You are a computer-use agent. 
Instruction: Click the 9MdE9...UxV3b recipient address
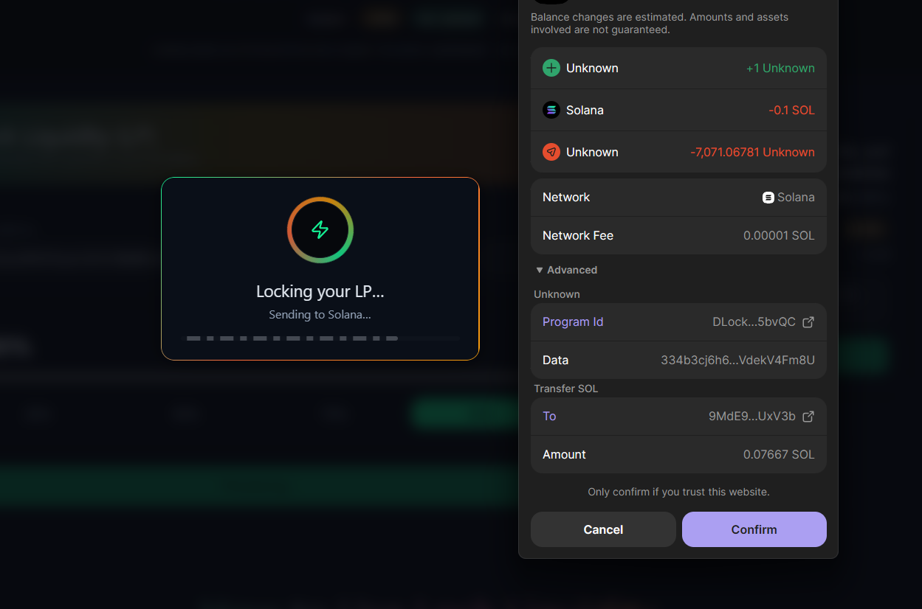[x=751, y=417]
